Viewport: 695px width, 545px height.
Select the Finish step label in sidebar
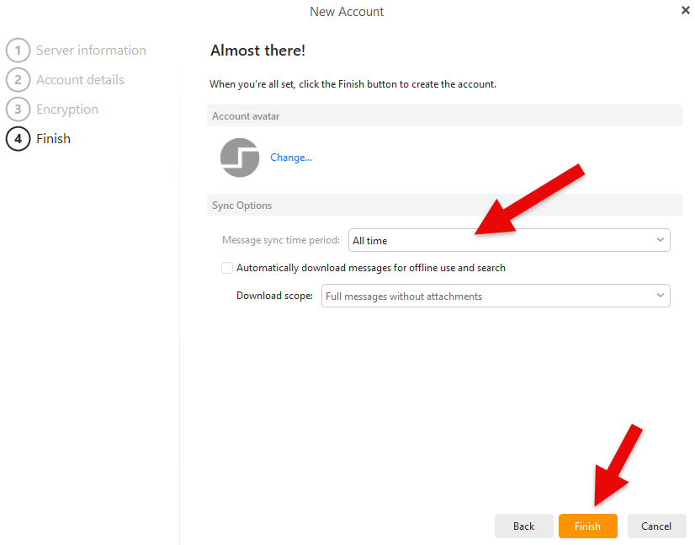53,139
